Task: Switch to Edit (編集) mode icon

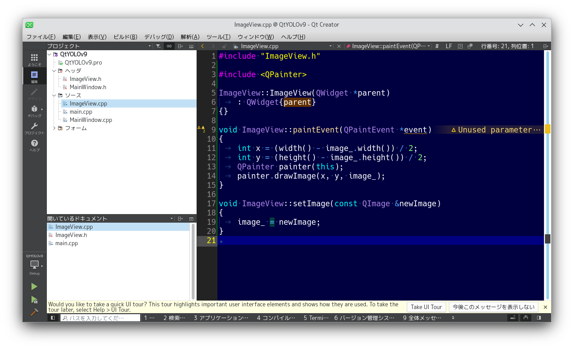Action: coord(35,76)
